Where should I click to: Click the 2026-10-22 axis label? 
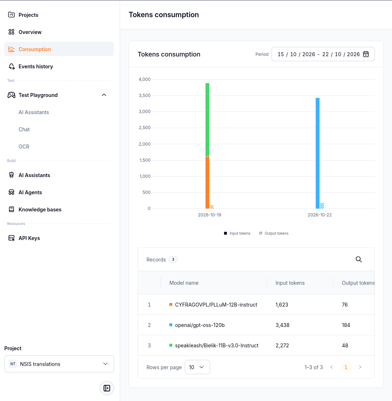tap(320, 215)
